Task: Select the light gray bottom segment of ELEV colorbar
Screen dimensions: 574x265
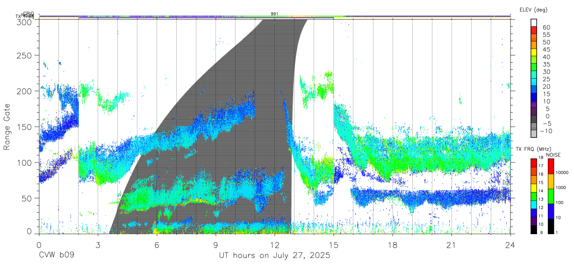Action: pyautogui.click(x=534, y=134)
